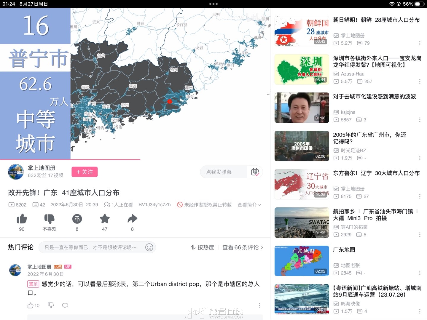Like the video with thumbs up icon
This screenshot has height=320, width=427.
(x=22, y=219)
